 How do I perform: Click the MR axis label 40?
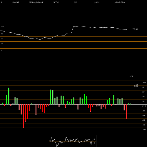[143, 97]
